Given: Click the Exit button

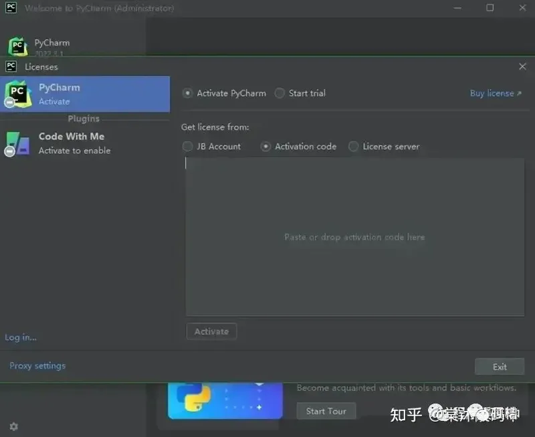Looking at the screenshot, I should [x=500, y=367].
